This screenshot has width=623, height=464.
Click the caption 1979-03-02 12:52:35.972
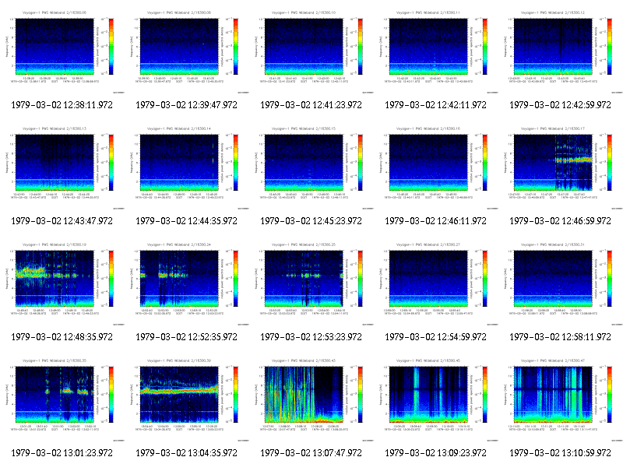[x=186, y=337]
